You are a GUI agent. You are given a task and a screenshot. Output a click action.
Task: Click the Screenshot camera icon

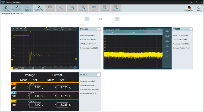[x=50, y=8]
